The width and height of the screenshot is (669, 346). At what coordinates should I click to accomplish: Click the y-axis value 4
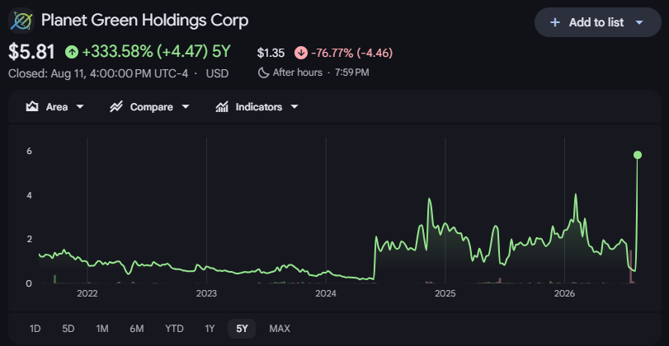pos(29,195)
